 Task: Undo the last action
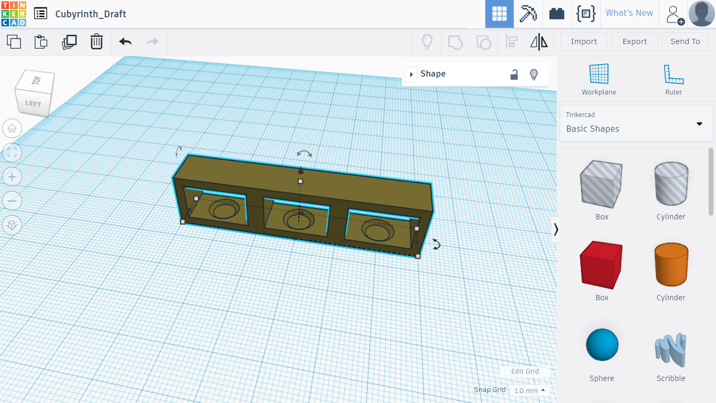[125, 41]
